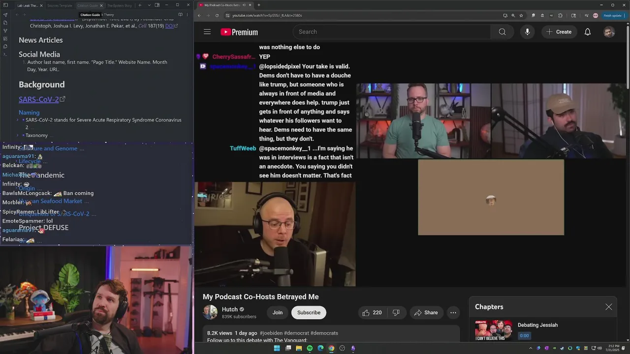
Task: Click the YouTube search magnifier button
Action: click(502, 32)
